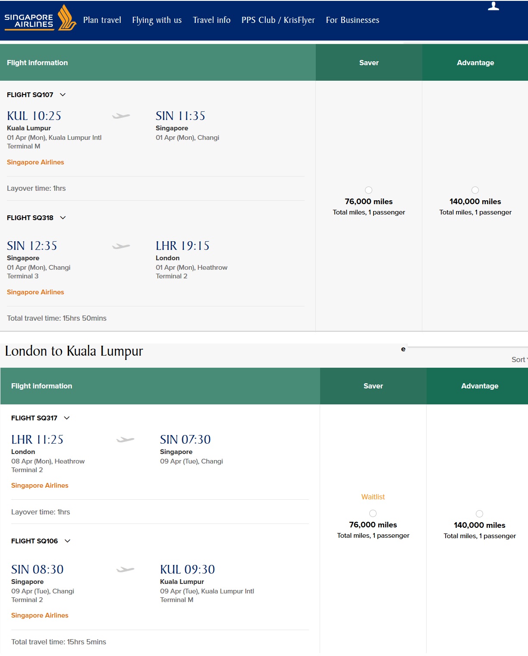
Task: Expand FLIGHT SQ317 details
Action: coord(67,418)
